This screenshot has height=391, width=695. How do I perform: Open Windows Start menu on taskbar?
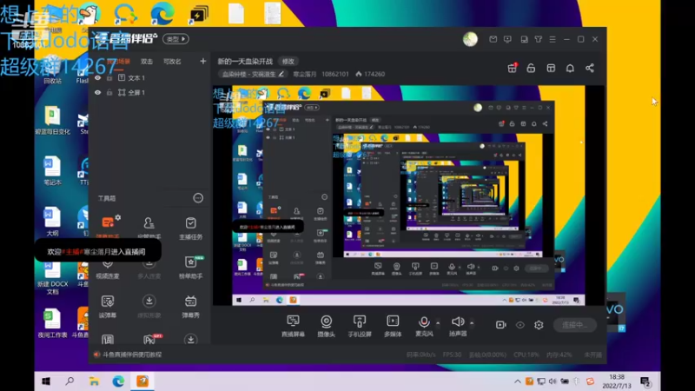tap(46, 381)
